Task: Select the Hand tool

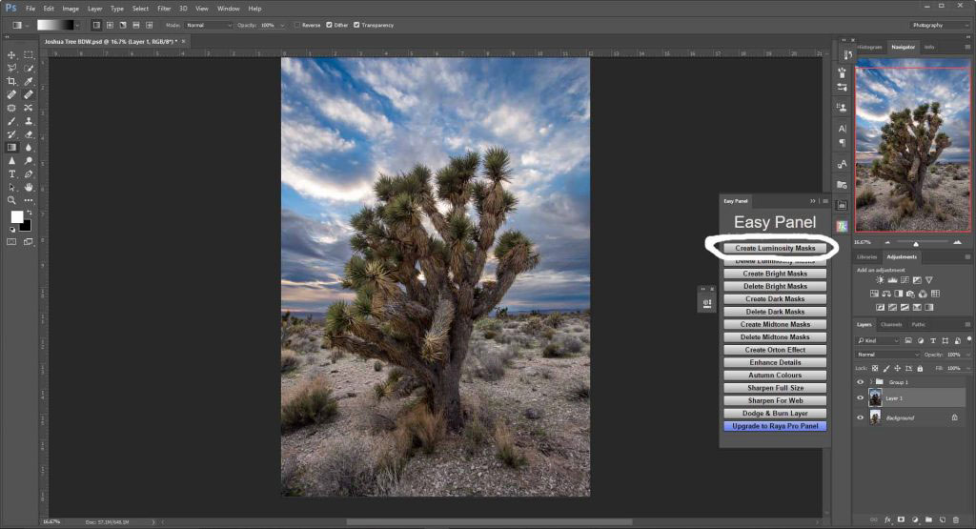Action: pos(29,188)
